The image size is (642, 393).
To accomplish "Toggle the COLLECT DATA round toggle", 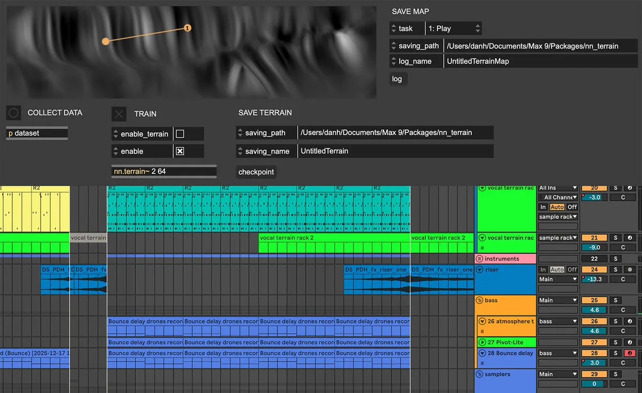I will coord(14,113).
